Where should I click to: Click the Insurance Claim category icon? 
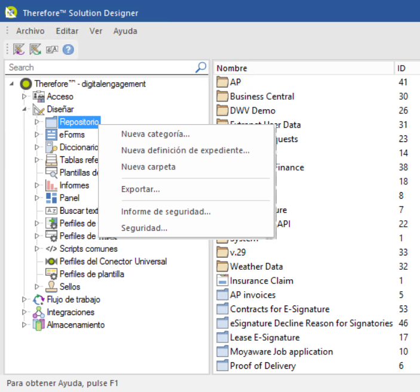coord(222,280)
